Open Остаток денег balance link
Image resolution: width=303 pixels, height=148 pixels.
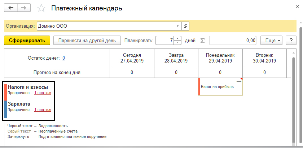pos(63,58)
